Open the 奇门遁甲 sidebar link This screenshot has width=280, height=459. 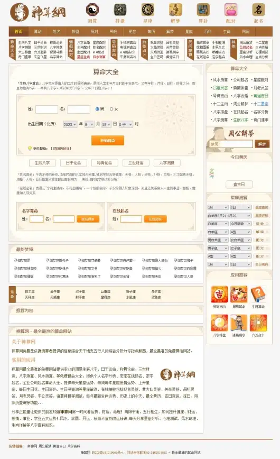[x=260, y=120]
